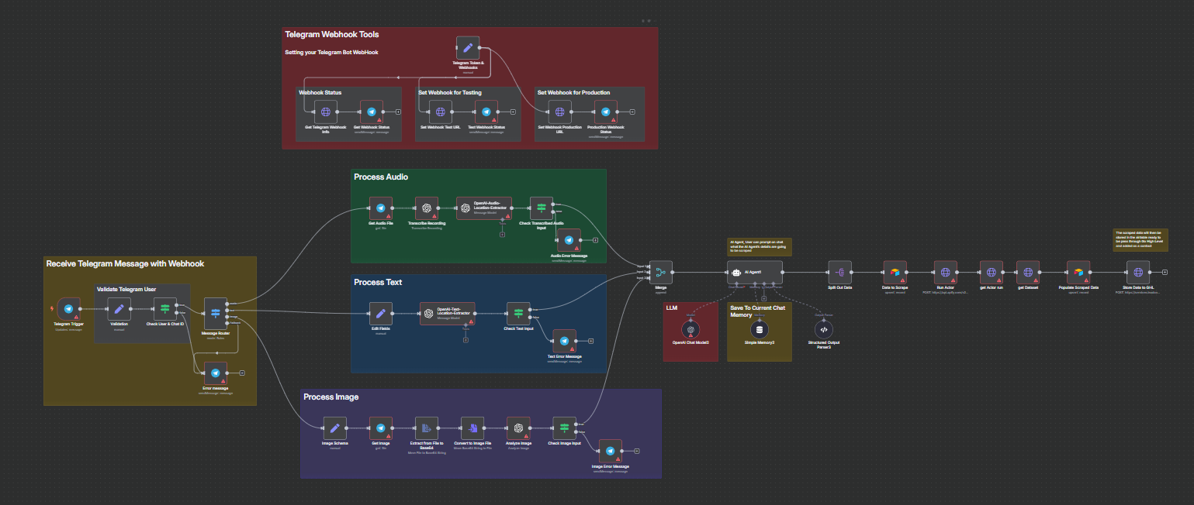
Task: Select the Check User & Chat ID node
Action: coord(165,309)
